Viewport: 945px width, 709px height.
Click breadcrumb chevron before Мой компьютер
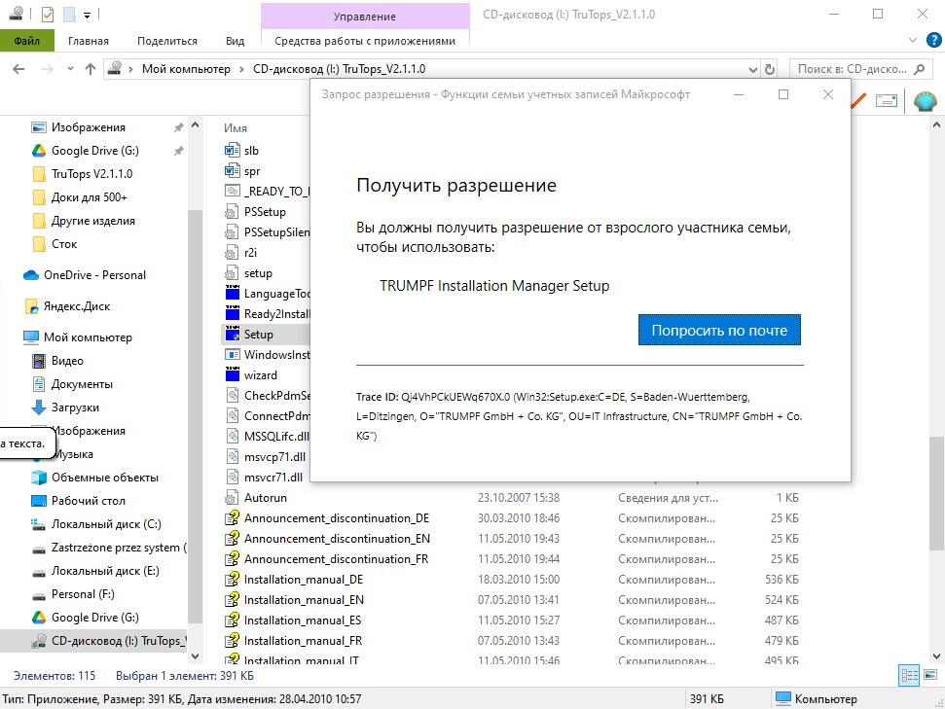tap(130, 69)
